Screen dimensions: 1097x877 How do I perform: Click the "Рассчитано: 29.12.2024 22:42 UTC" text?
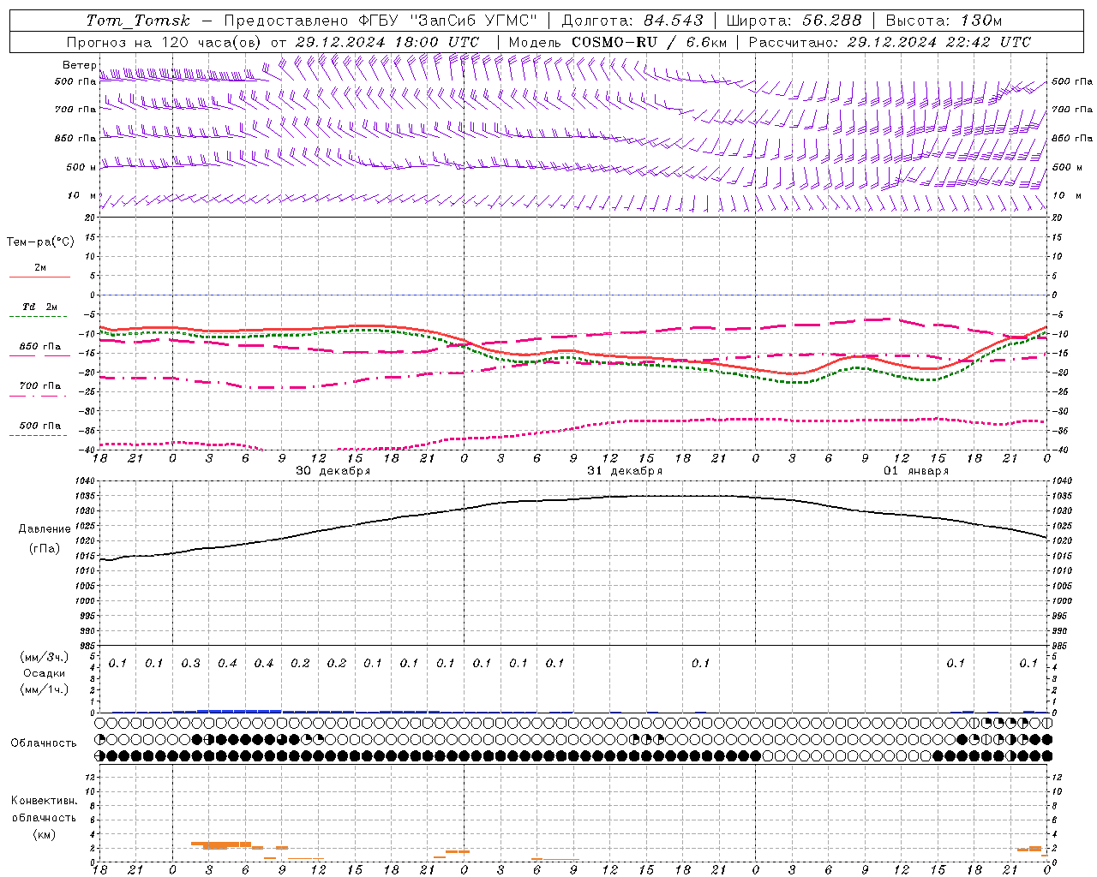tap(890, 42)
